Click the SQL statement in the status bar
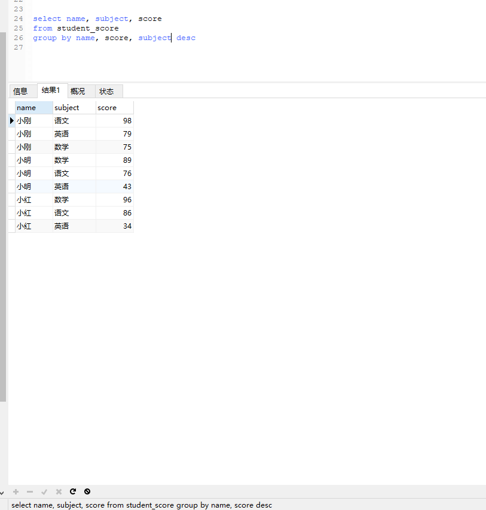Viewport: 486px width, 510px height. click(x=142, y=505)
